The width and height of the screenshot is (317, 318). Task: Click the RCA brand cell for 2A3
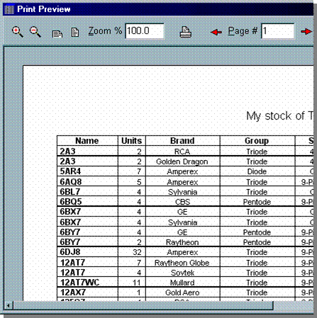click(x=182, y=152)
